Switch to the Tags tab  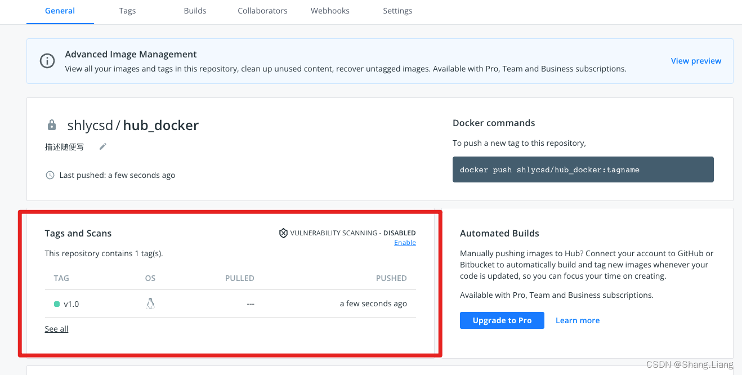pyautogui.click(x=127, y=11)
